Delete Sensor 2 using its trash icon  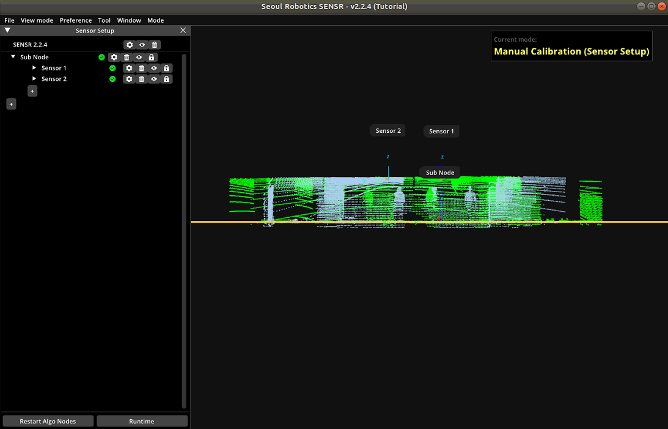click(x=142, y=79)
